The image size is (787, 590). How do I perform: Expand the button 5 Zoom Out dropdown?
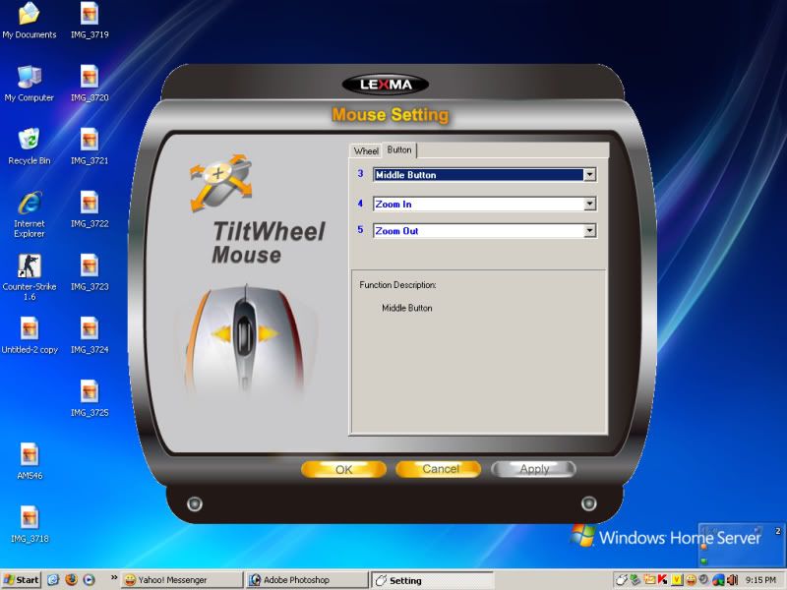[589, 231]
